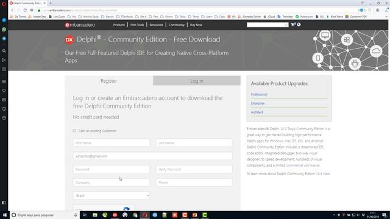Viewport: 390px width, 219px height.
Task: Open Free Tools menu
Action: (137, 25)
